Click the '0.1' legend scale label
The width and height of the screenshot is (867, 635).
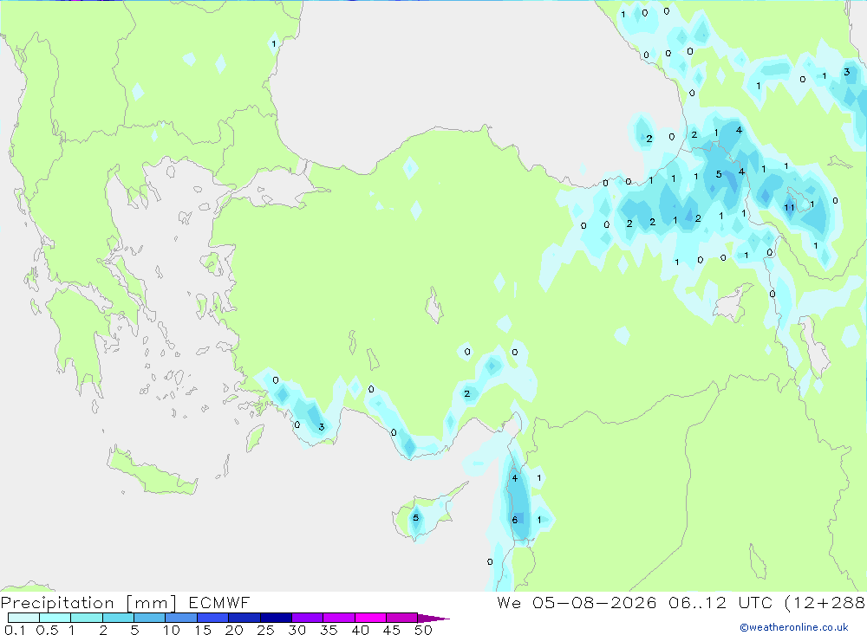pos(15,630)
